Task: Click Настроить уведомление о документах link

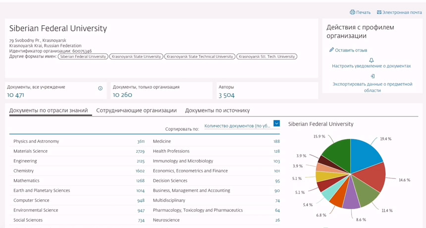Action: pyautogui.click(x=372, y=66)
